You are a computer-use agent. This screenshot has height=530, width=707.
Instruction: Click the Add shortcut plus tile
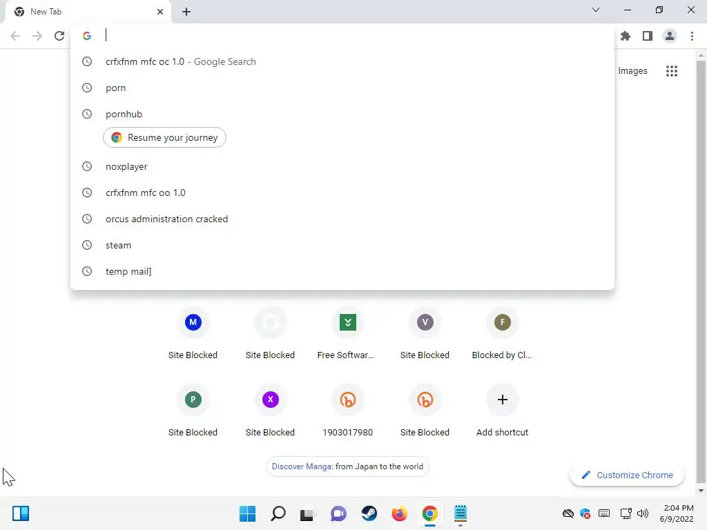(502, 411)
